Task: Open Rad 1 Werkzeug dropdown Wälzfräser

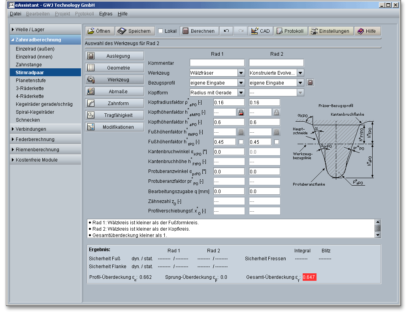Action: pyautogui.click(x=241, y=73)
